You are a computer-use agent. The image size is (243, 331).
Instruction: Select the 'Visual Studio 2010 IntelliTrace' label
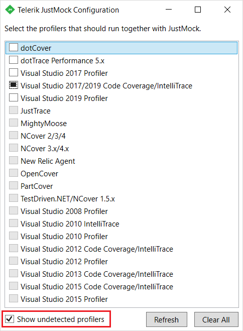(70, 224)
